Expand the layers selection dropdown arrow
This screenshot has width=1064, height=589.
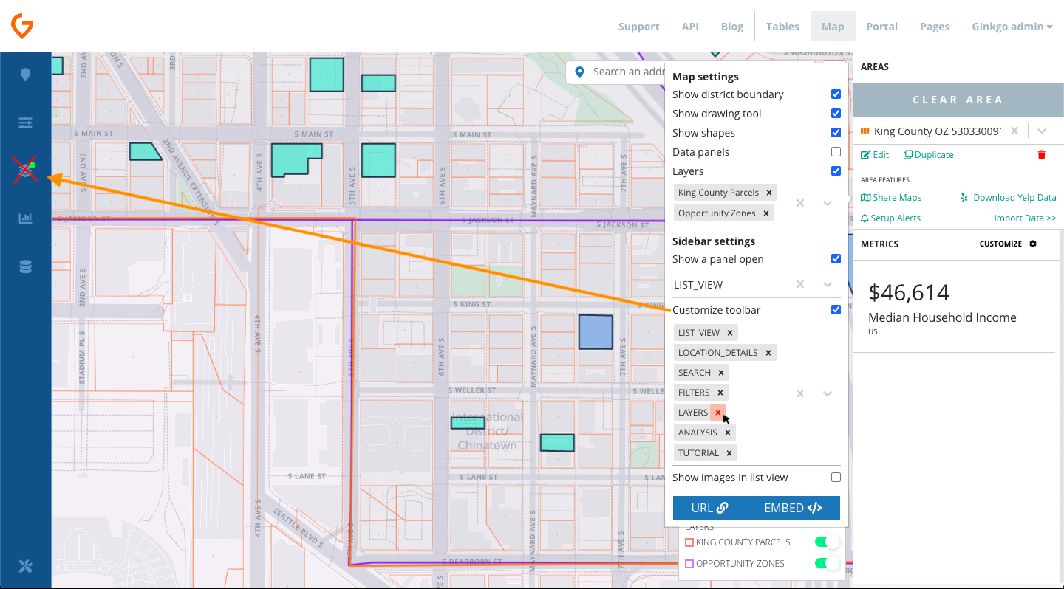click(x=828, y=203)
